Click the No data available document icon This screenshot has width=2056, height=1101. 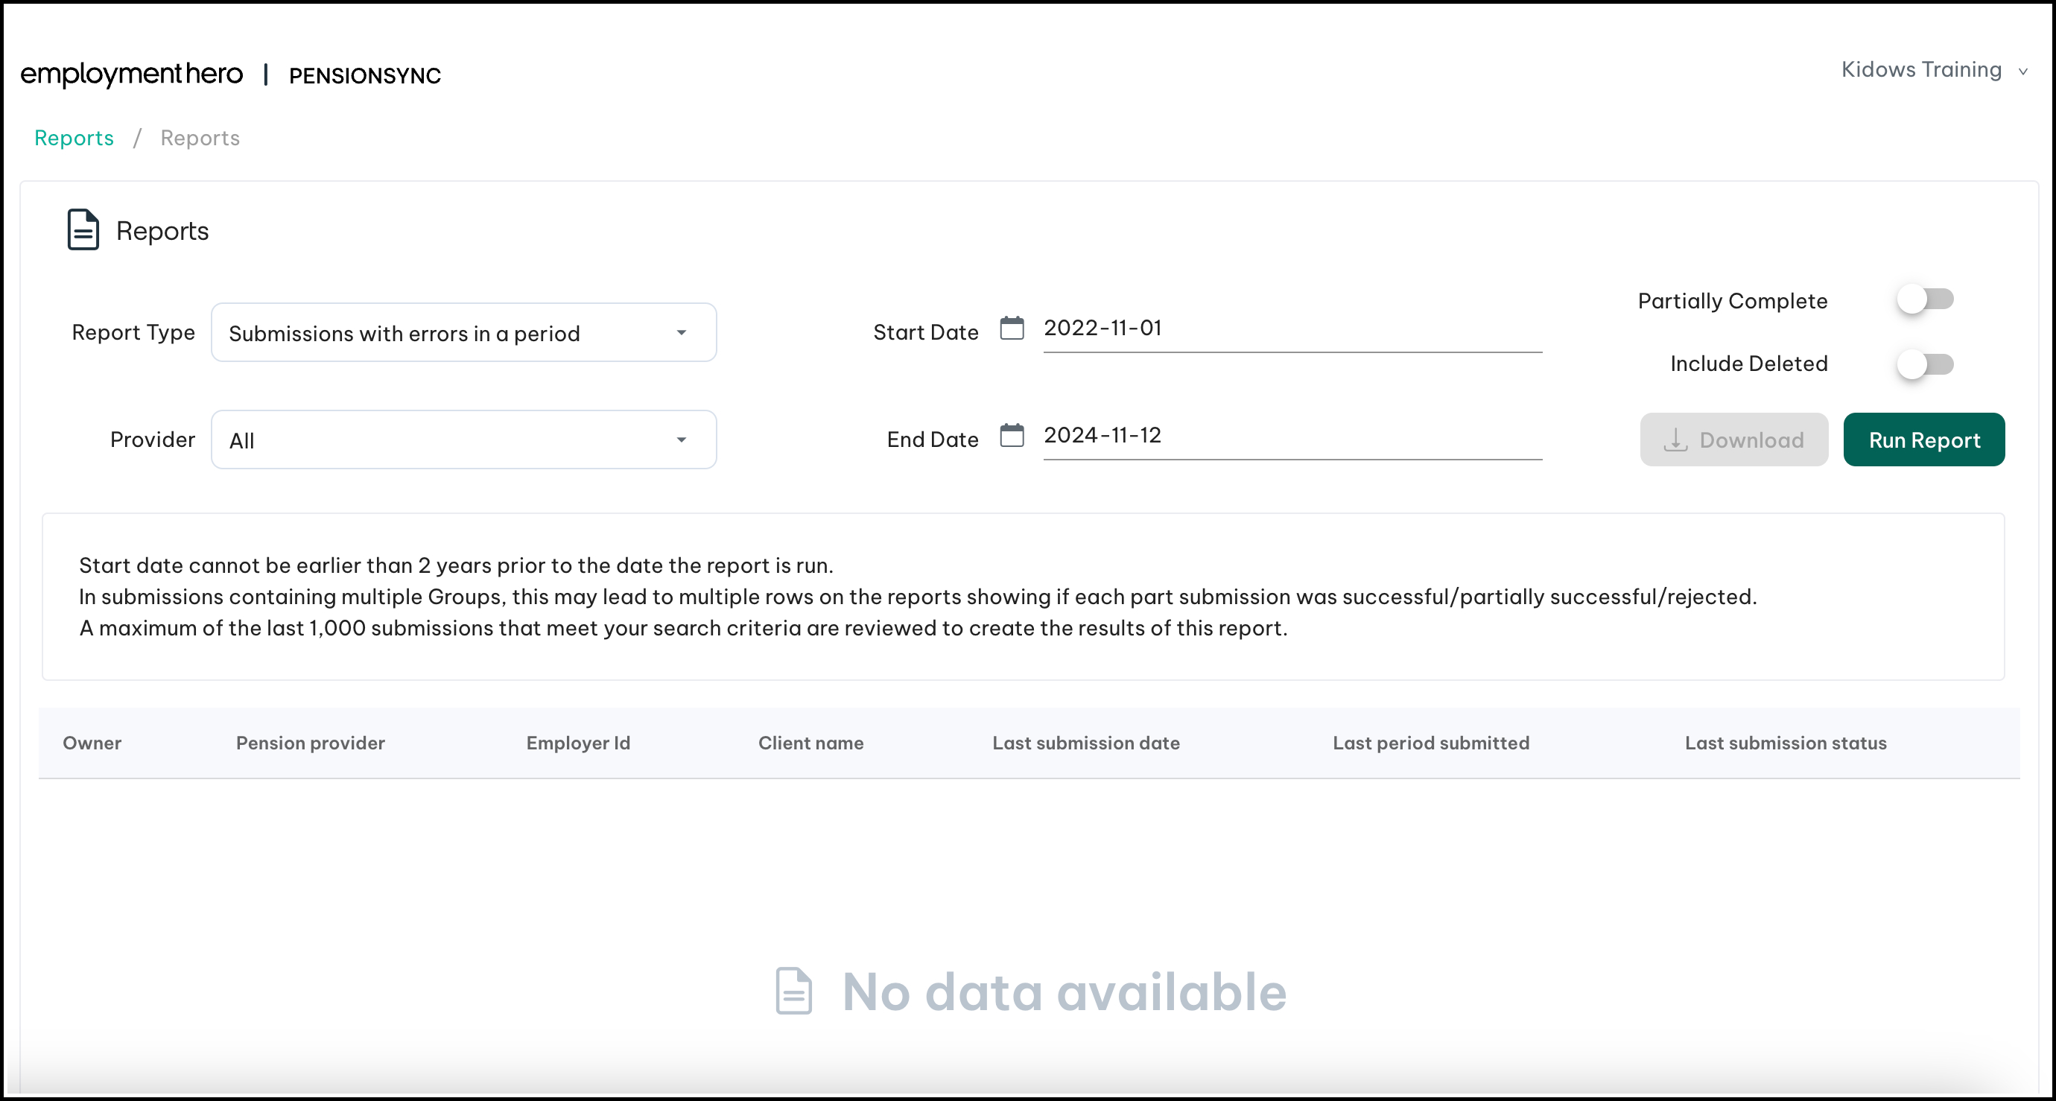tap(793, 991)
